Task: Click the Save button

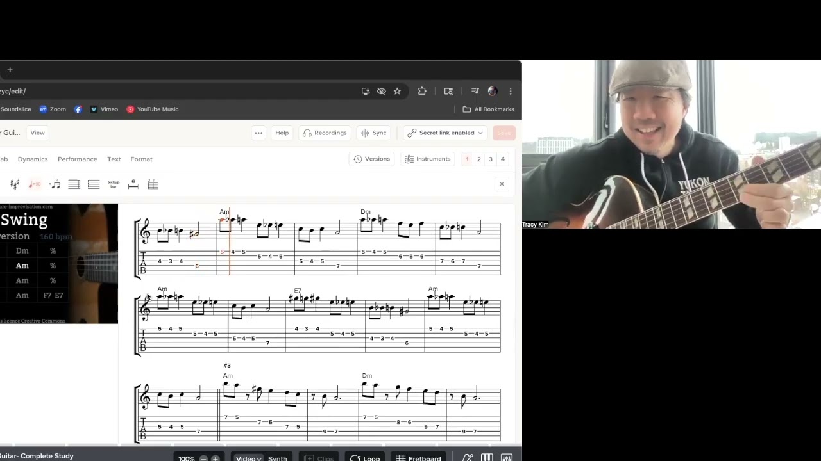Action: coord(504,133)
